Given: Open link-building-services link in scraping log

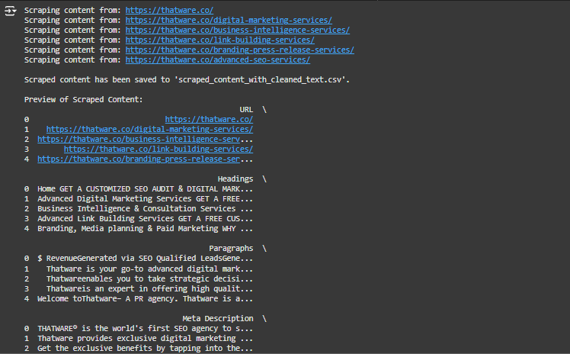Looking at the screenshot, I should click(x=220, y=40).
